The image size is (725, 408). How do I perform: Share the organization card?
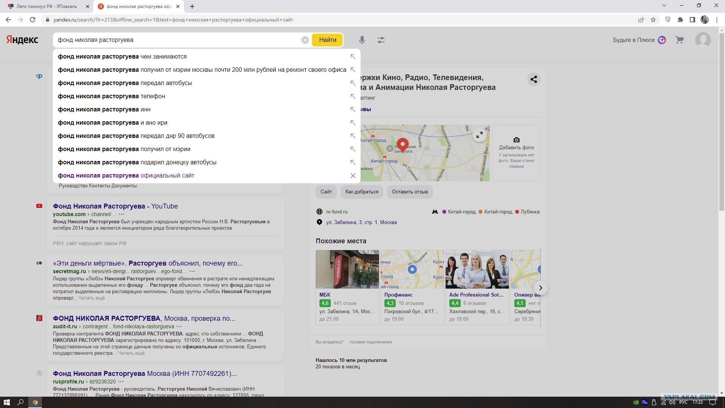(x=534, y=79)
